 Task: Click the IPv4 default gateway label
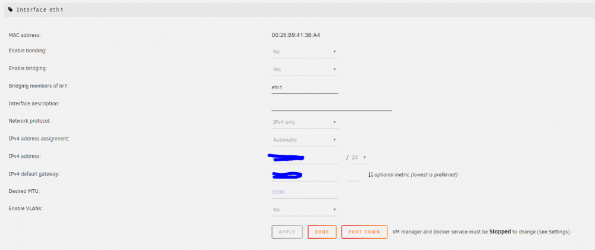[x=35, y=174]
